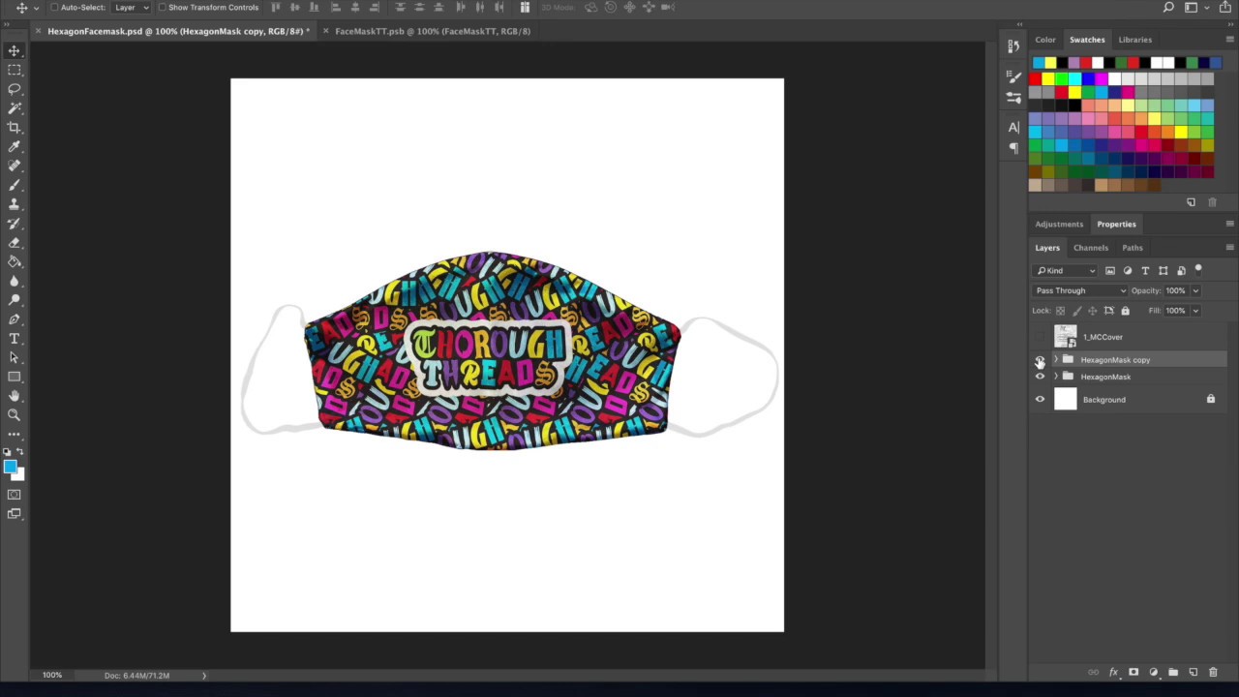Select the History Brush tool
1239x697 pixels.
[x=15, y=224]
